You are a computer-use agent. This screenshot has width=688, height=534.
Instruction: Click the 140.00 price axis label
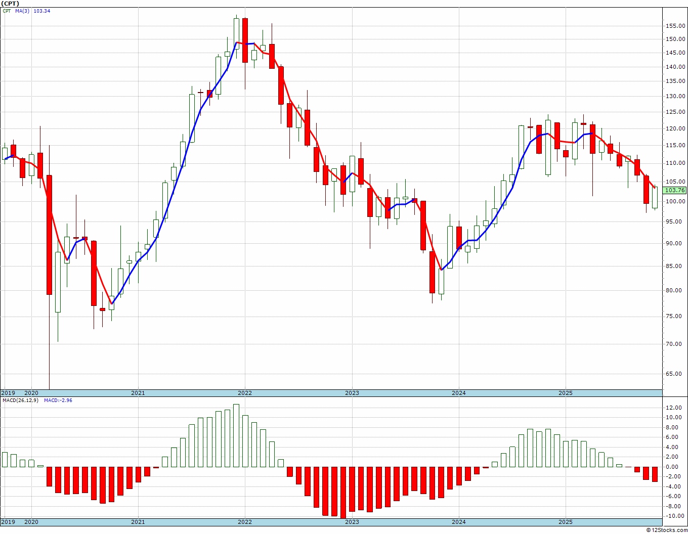point(676,67)
